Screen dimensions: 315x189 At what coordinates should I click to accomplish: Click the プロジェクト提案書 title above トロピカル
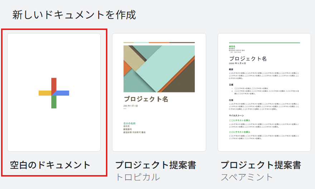(156, 165)
